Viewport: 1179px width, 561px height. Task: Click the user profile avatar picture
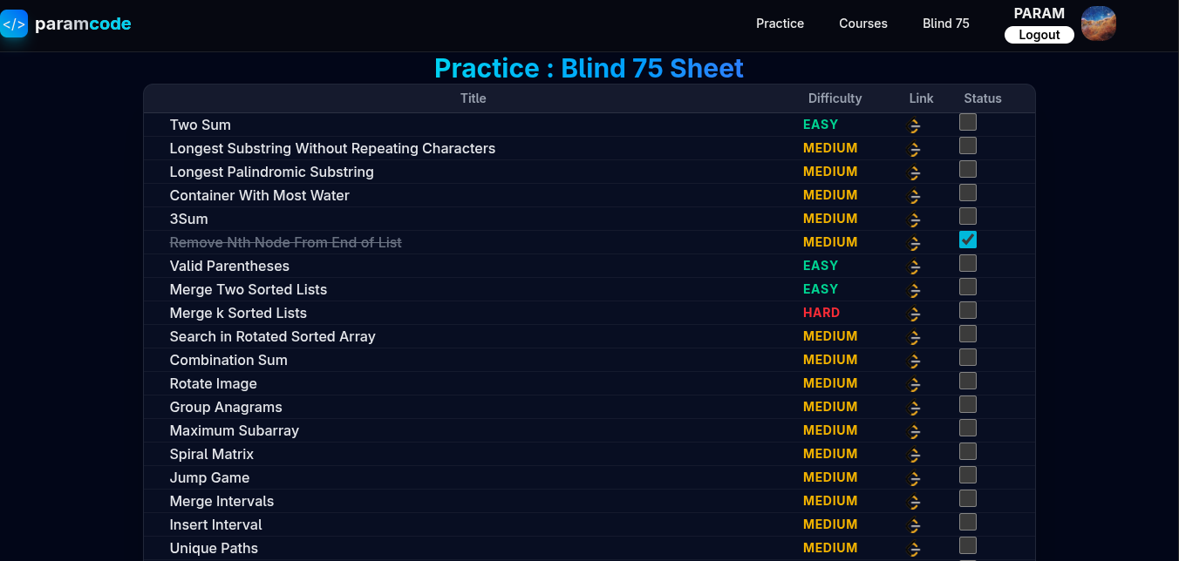[x=1099, y=24]
